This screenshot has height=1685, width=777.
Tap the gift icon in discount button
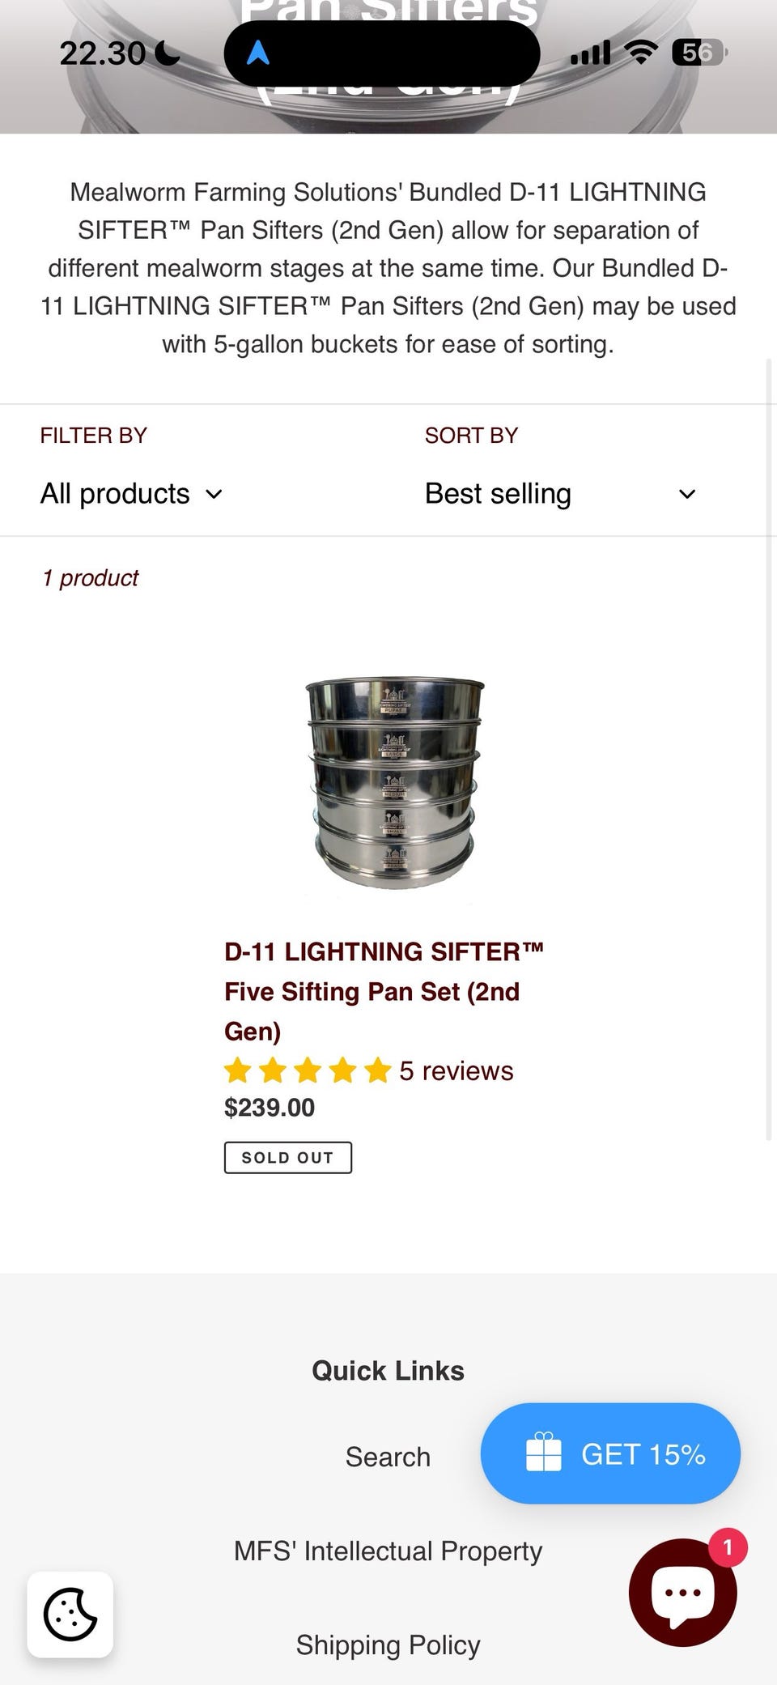click(543, 1453)
